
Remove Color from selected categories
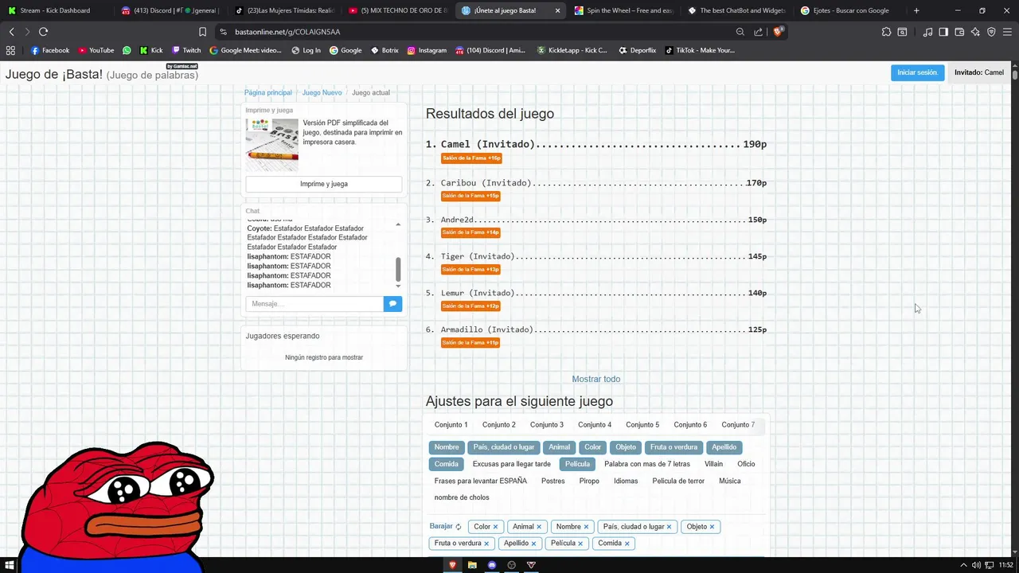(495, 527)
